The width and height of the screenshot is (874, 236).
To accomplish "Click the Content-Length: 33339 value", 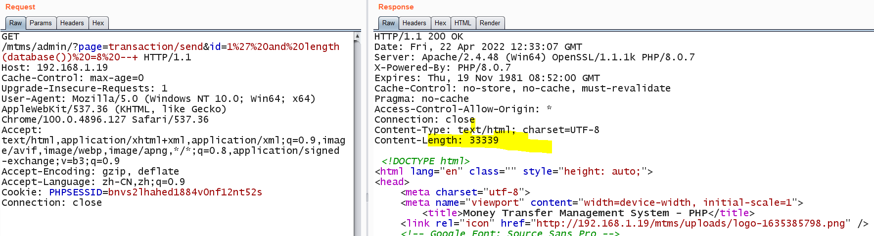I will (484, 141).
